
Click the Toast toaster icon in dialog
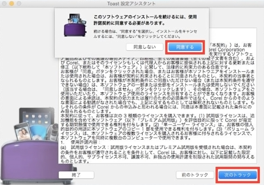click(75, 25)
